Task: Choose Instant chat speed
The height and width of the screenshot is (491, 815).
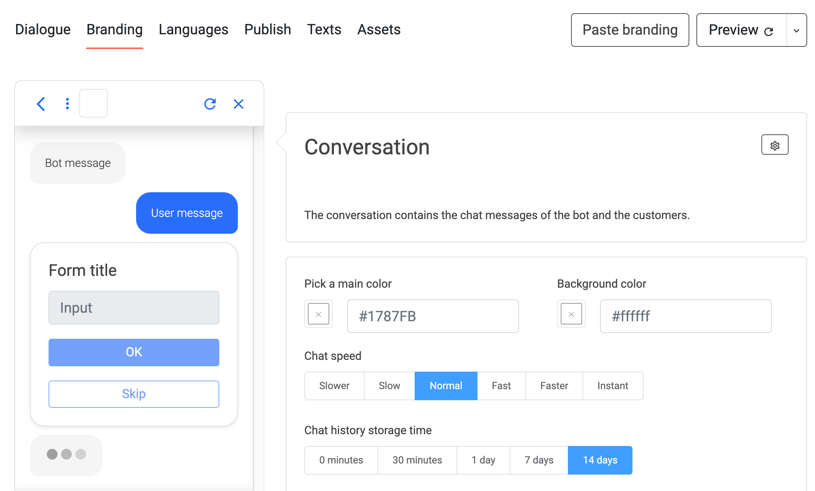Action: coord(612,386)
